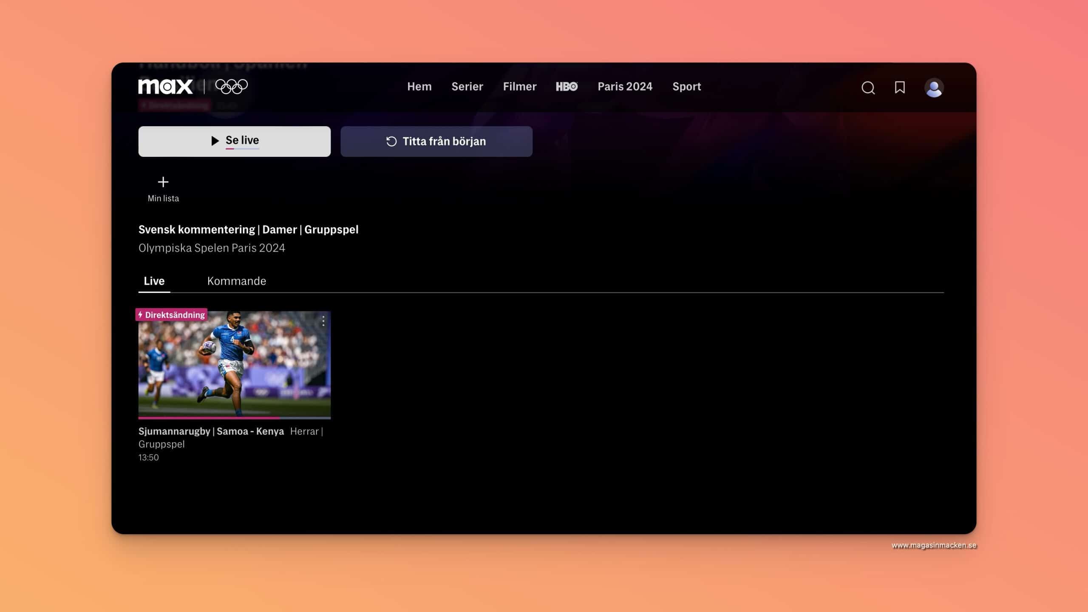The height and width of the screenshot is (612, 1088).
Task: Click the HBO logo in navigation
Action: (x=567, y=87)
